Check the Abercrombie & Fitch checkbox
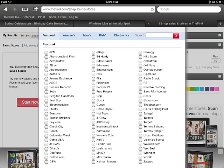Screen dimensions: 224x168 click(x=47, y=56)
